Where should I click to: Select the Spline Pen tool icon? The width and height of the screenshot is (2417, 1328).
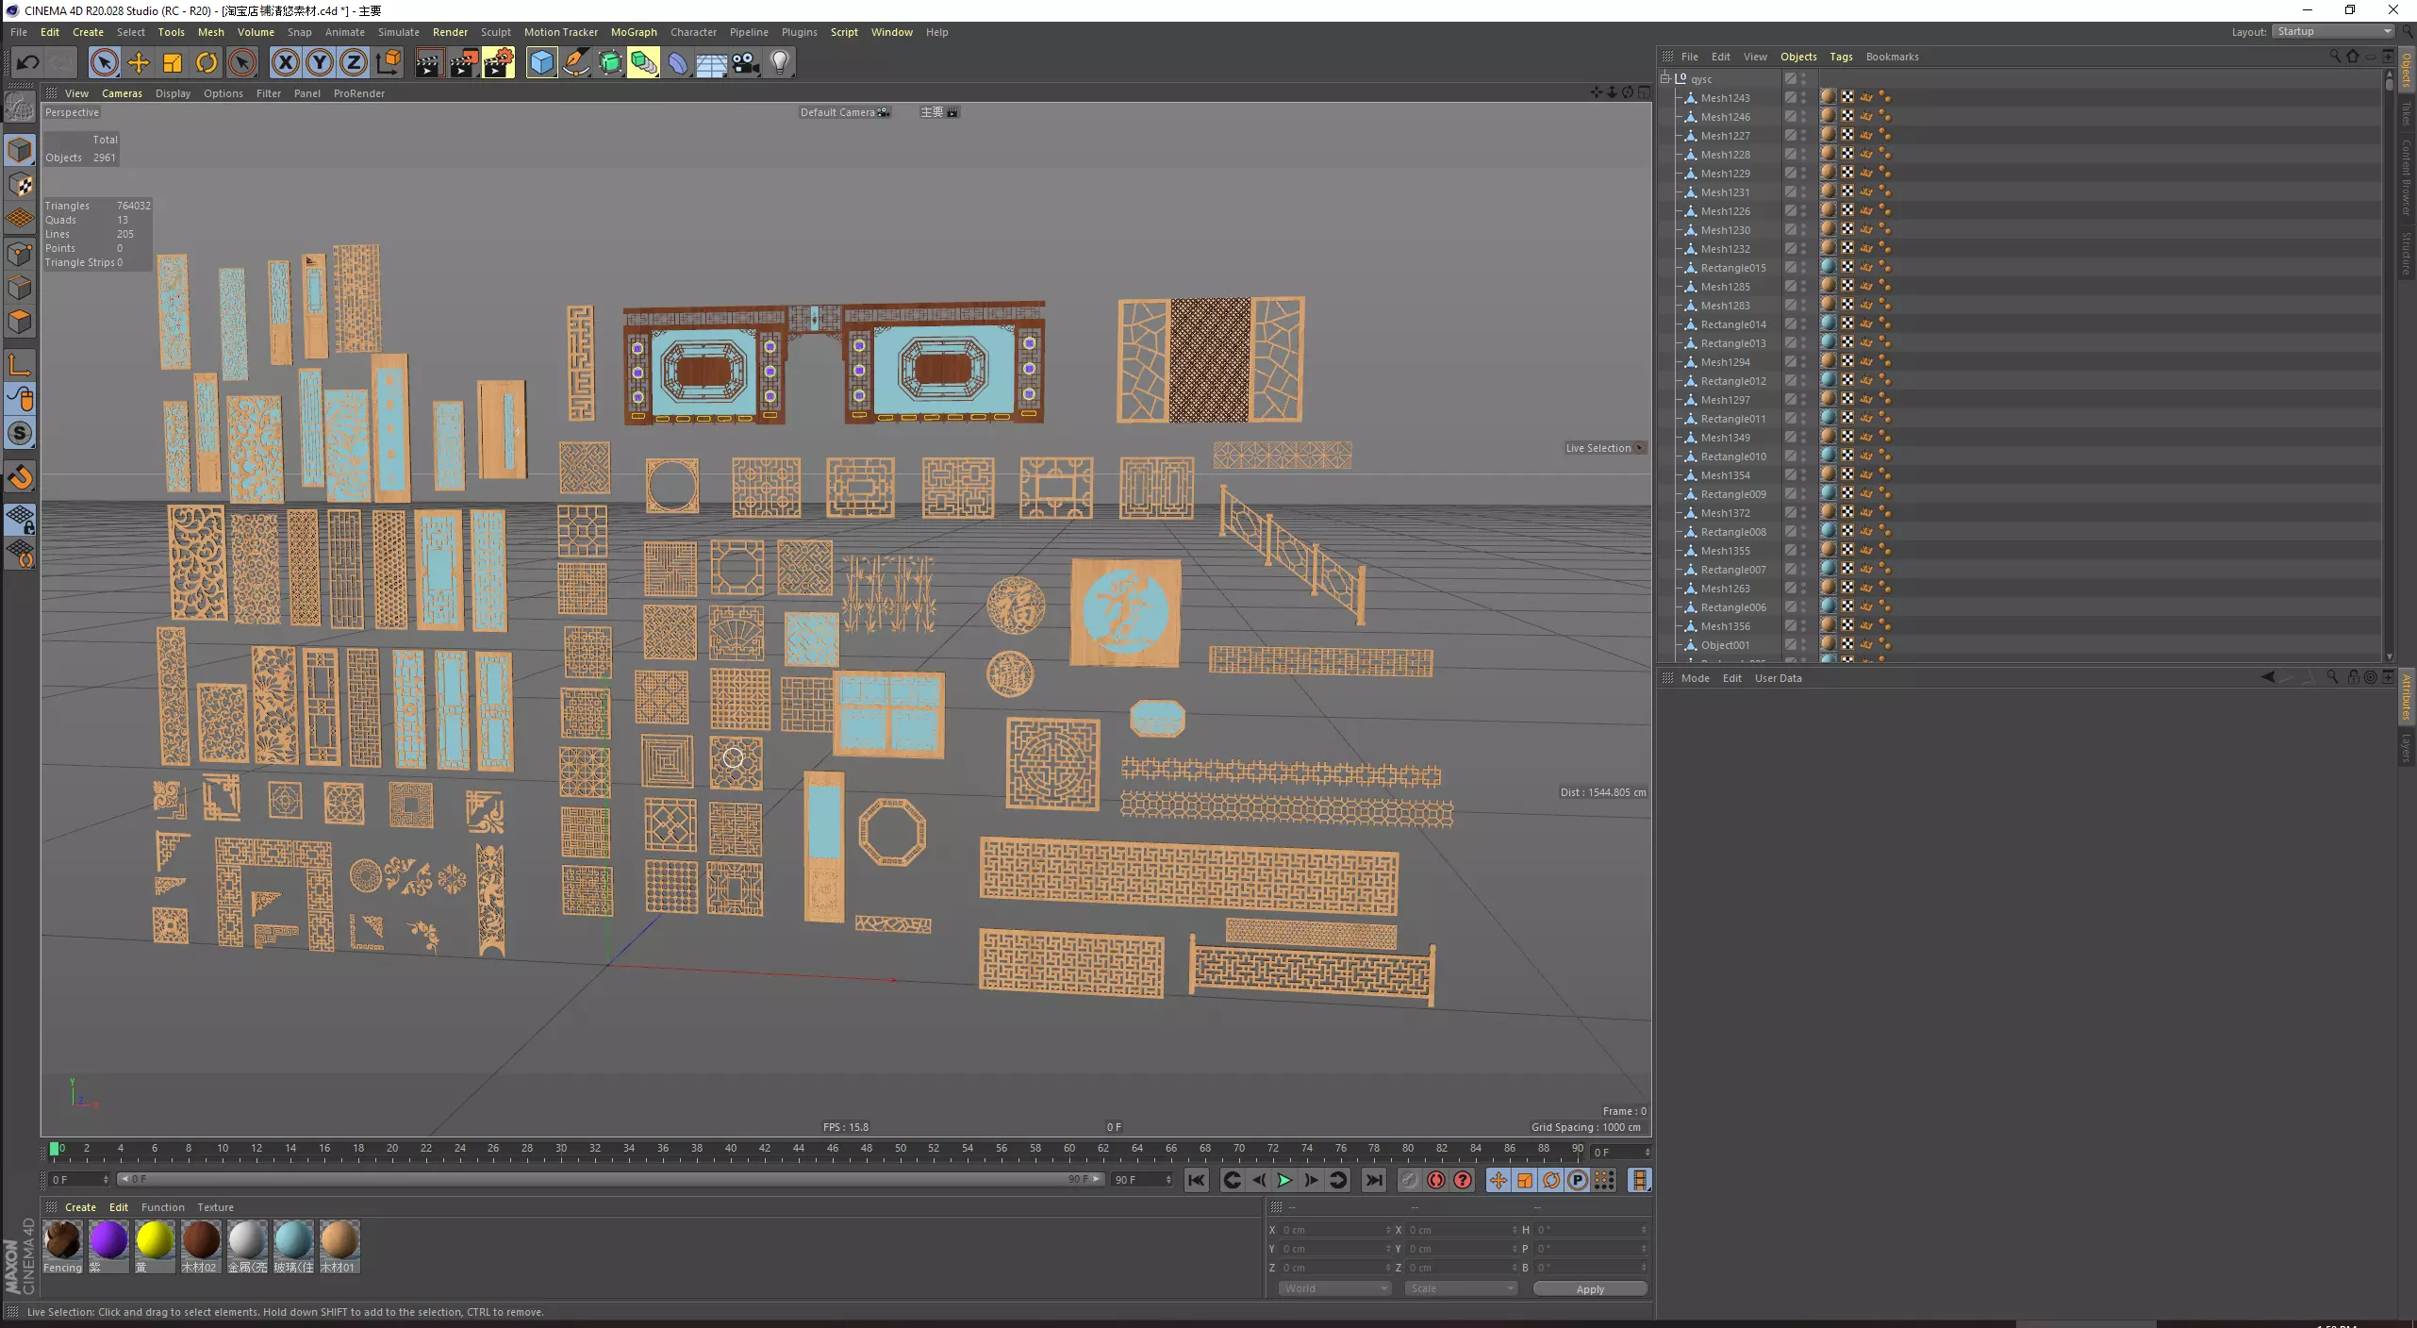tap(575, 63)
